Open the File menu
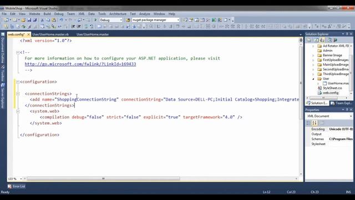 tap(4, 14)
